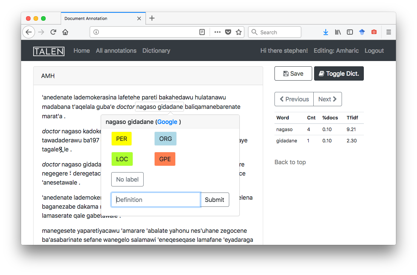
Task: Label the span as ORG
Action: [x=166, y=139]
